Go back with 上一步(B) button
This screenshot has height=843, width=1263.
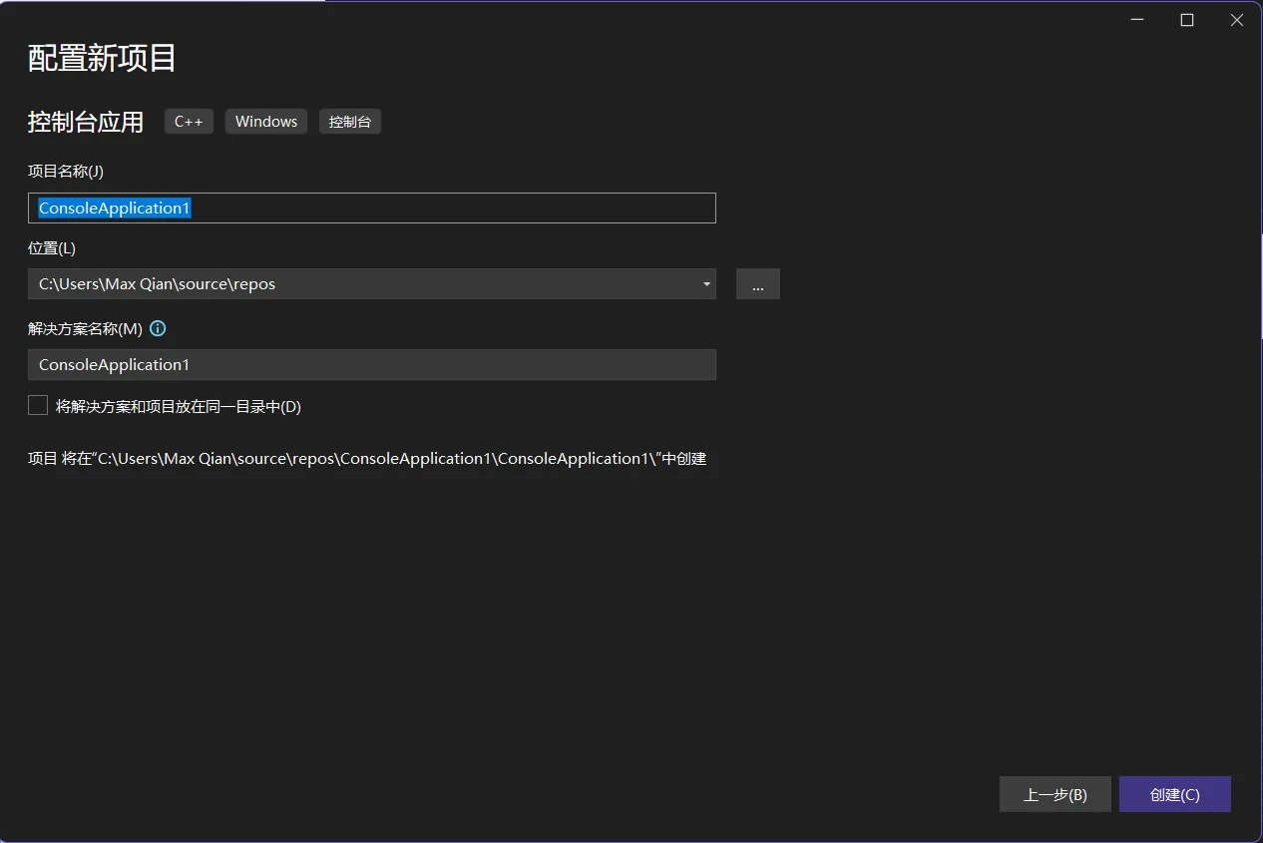(x=1054, y=795)
